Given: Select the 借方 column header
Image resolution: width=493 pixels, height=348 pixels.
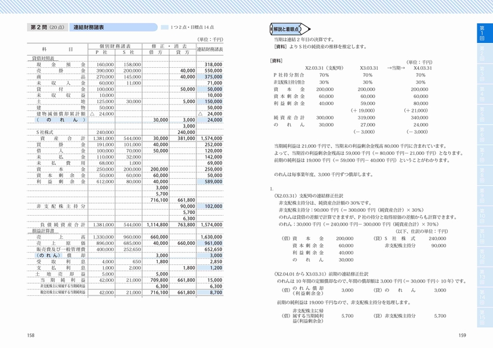Looking at the screenshot, I should click(155, 53).
